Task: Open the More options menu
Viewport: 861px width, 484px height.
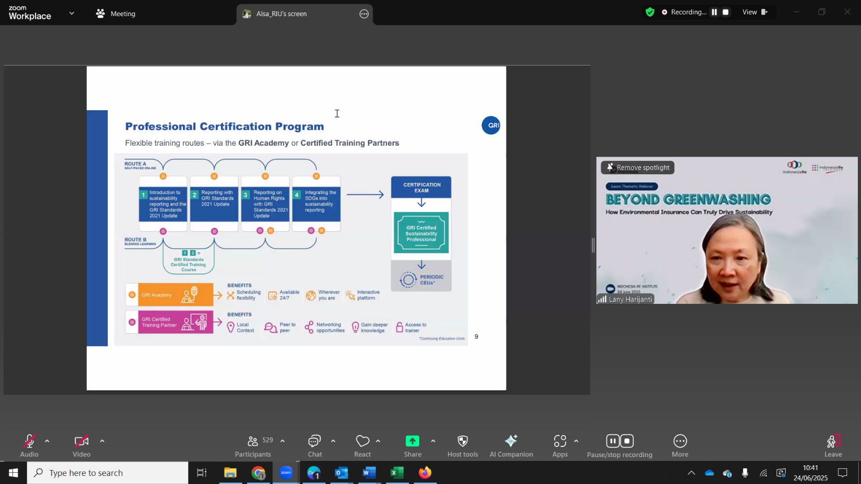Action: point(680,446)
